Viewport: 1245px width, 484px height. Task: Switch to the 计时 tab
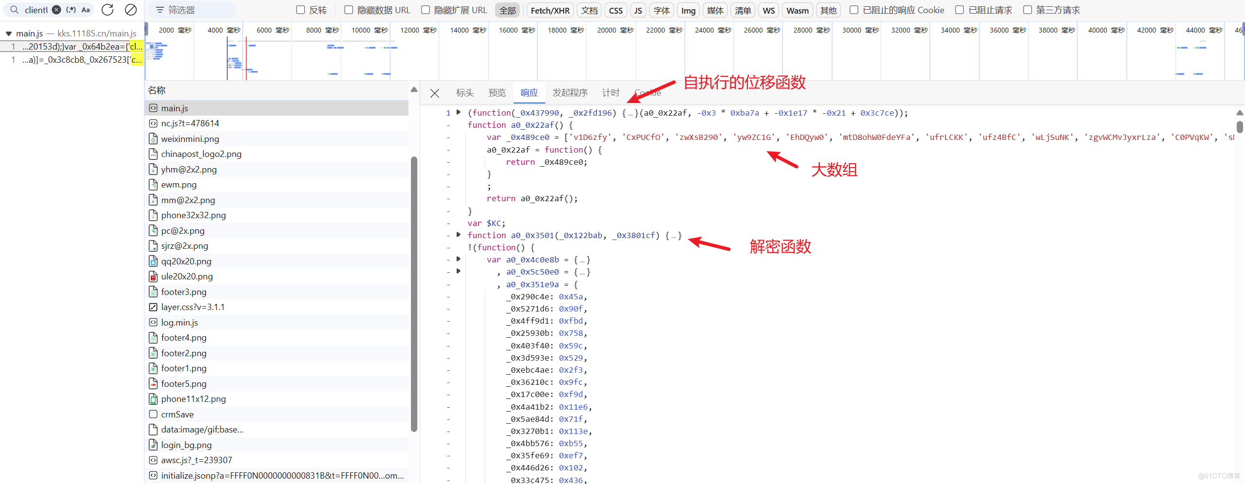(611, 93)
